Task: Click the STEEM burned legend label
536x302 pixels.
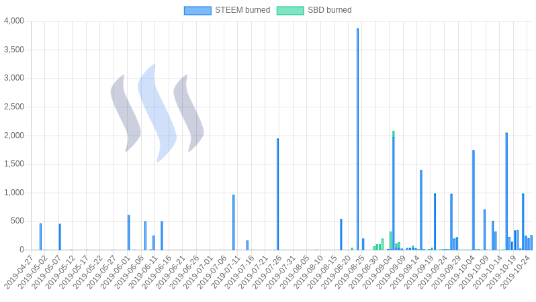Action: pyautogui.click(x=242, y=10)
